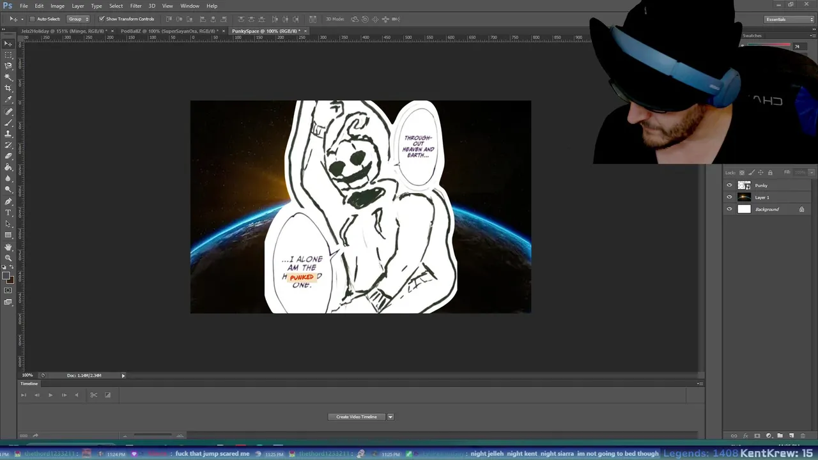Select the Healing Brush tool

(x=8, y=112)
